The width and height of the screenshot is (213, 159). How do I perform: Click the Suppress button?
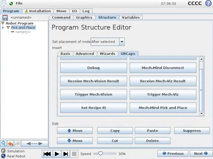(192, 131)
